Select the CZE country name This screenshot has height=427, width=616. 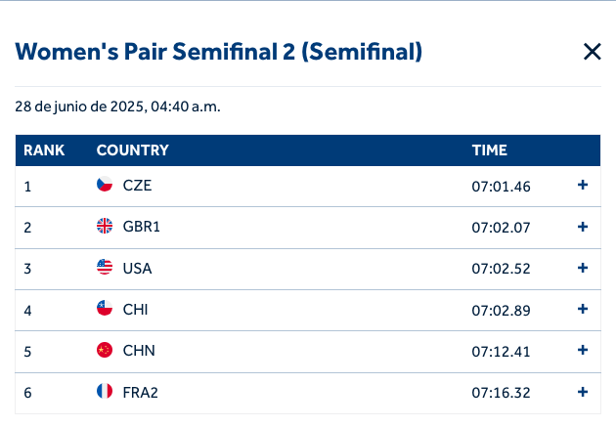138,186
